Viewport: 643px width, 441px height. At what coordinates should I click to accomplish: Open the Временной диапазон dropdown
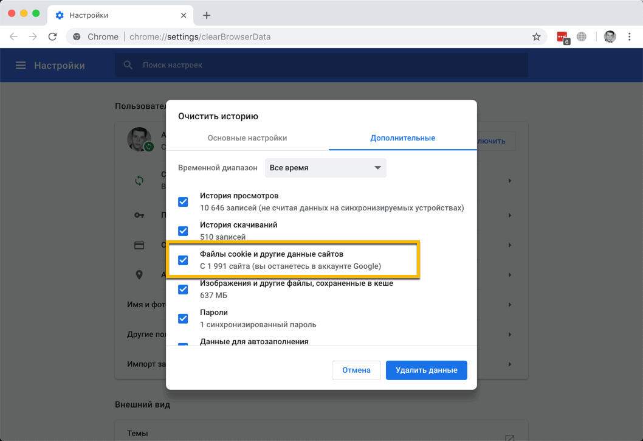pos(325,167)
